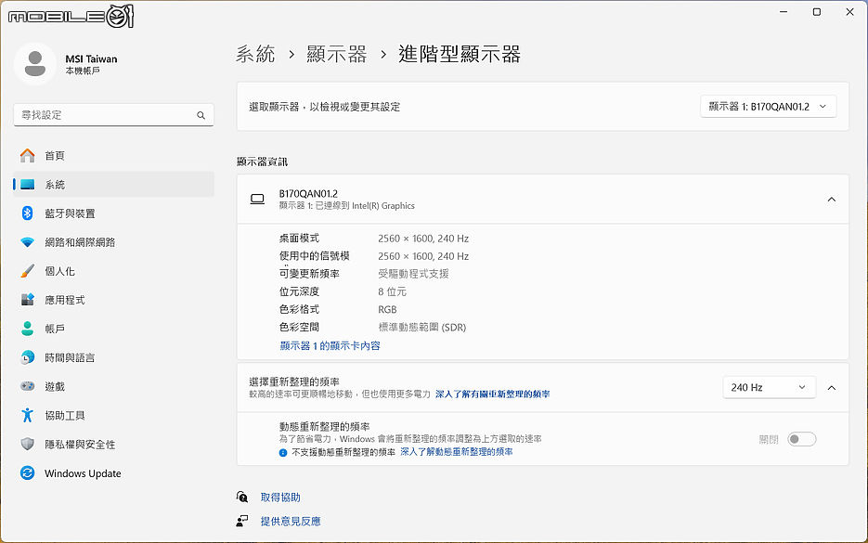Open 網路和網際網路 settings

pyautogui.click(x=113, y=242)
